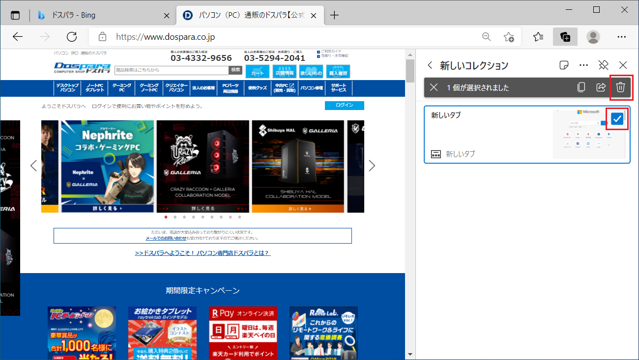The width and height of the screenshot is (639, 360).
Task: Share the selected collection item
Action: pos(601,87)
